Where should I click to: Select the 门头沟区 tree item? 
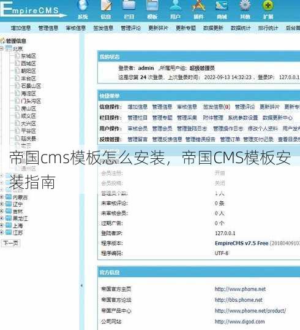31,101
